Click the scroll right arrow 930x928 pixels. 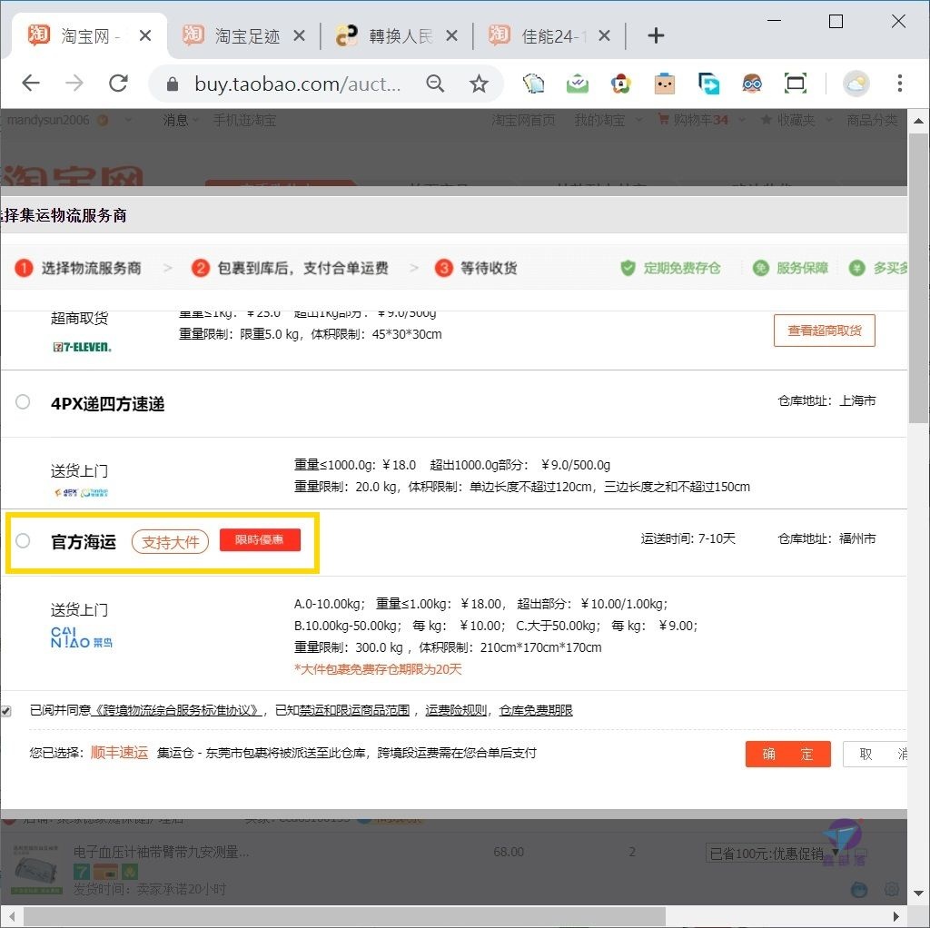coord(896,917)
